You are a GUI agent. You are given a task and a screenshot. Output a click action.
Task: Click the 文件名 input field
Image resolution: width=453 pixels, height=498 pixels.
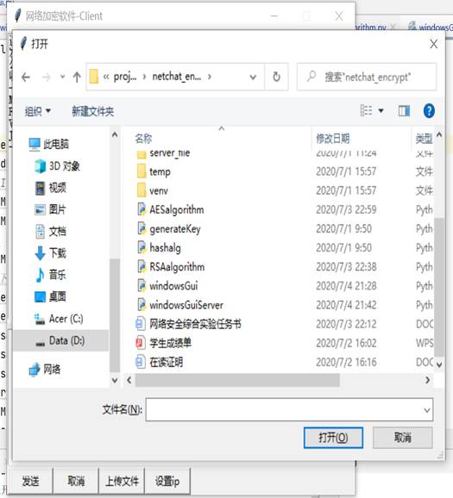coord(285,410)
